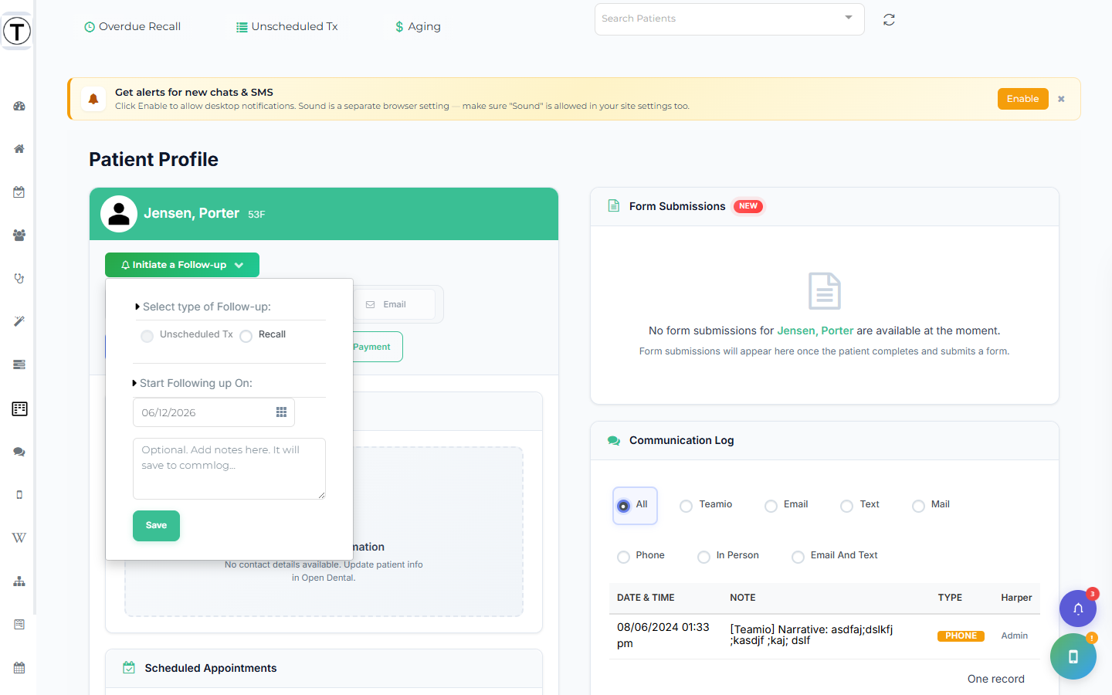
Task: Select the Unscheduled Tx radio option
Action: [x=147, y=336]
